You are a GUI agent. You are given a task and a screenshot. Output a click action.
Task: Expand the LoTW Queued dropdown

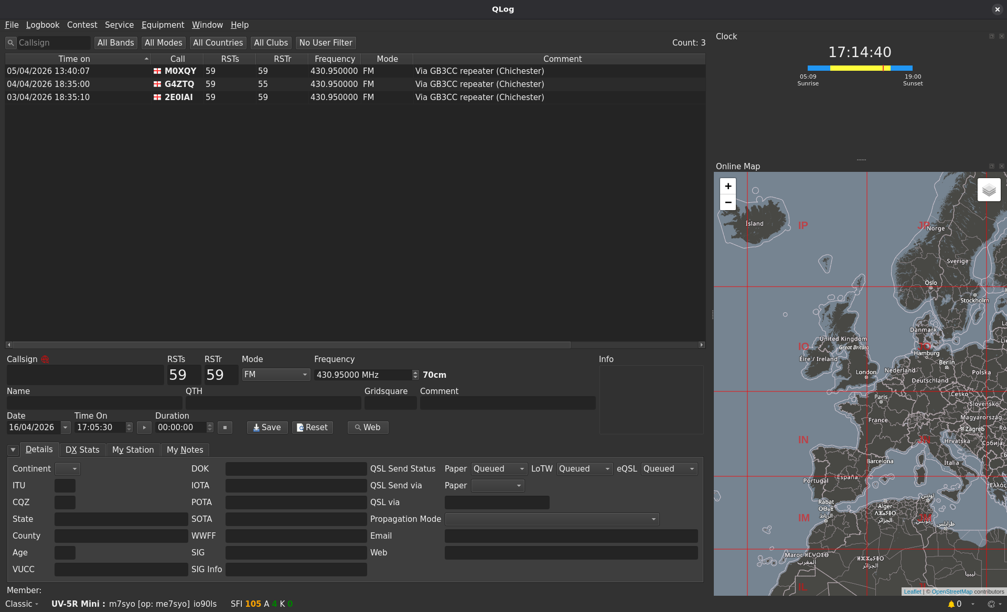(x=584, y=469)
